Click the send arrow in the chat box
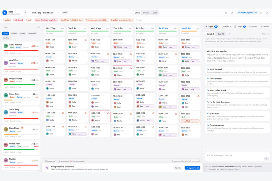 pos(266,159)
